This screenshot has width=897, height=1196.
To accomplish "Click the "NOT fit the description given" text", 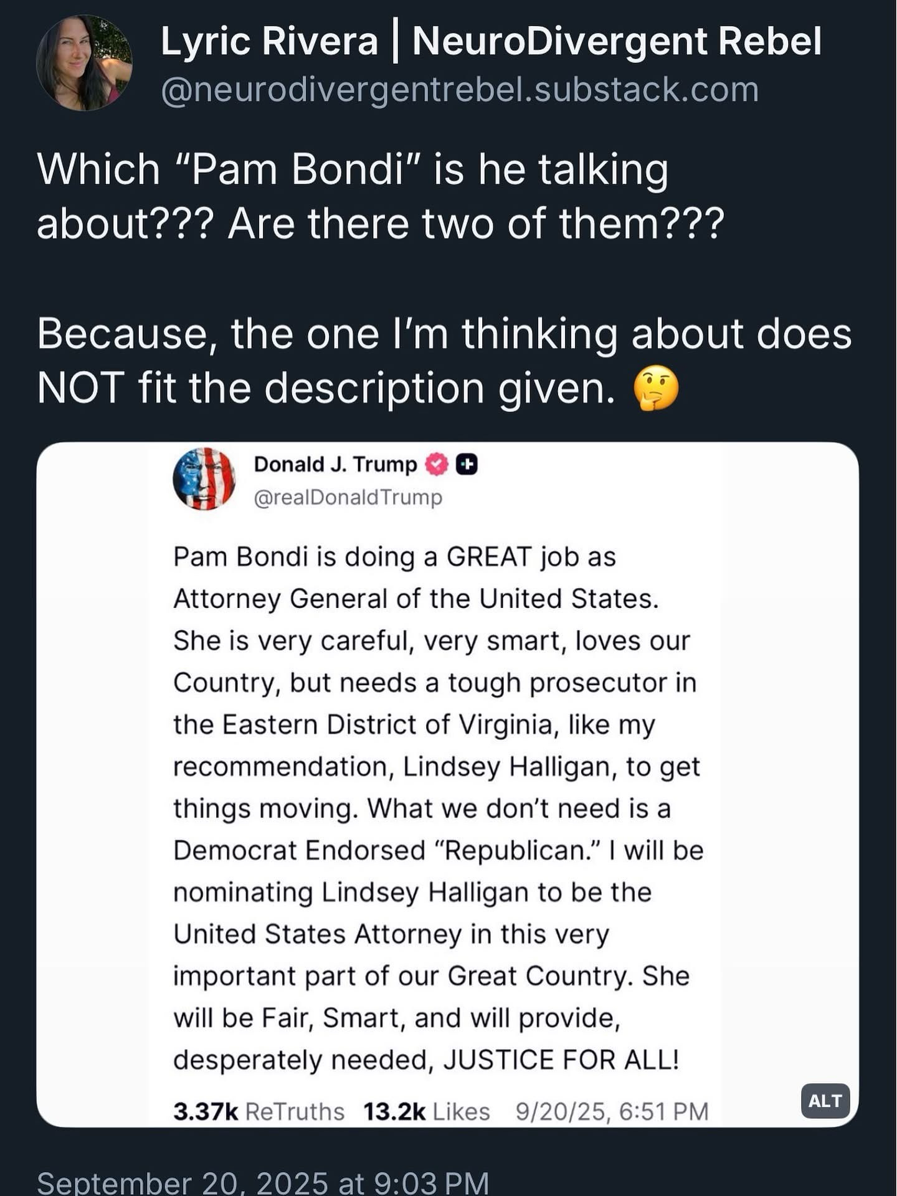I will [326, 388].
